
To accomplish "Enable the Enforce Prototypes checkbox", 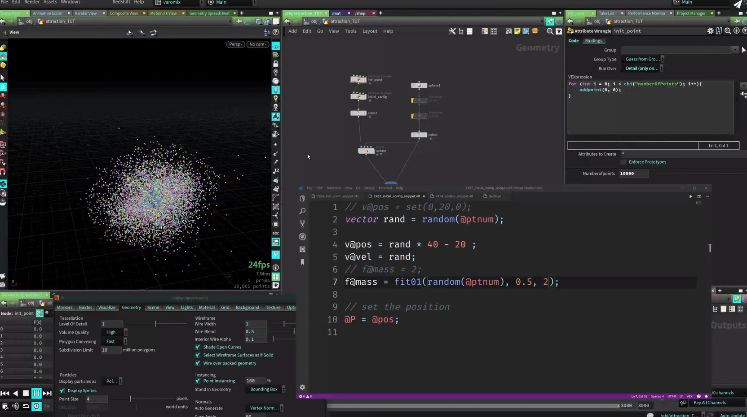I will pyautogui.click(x=623, y=162).
